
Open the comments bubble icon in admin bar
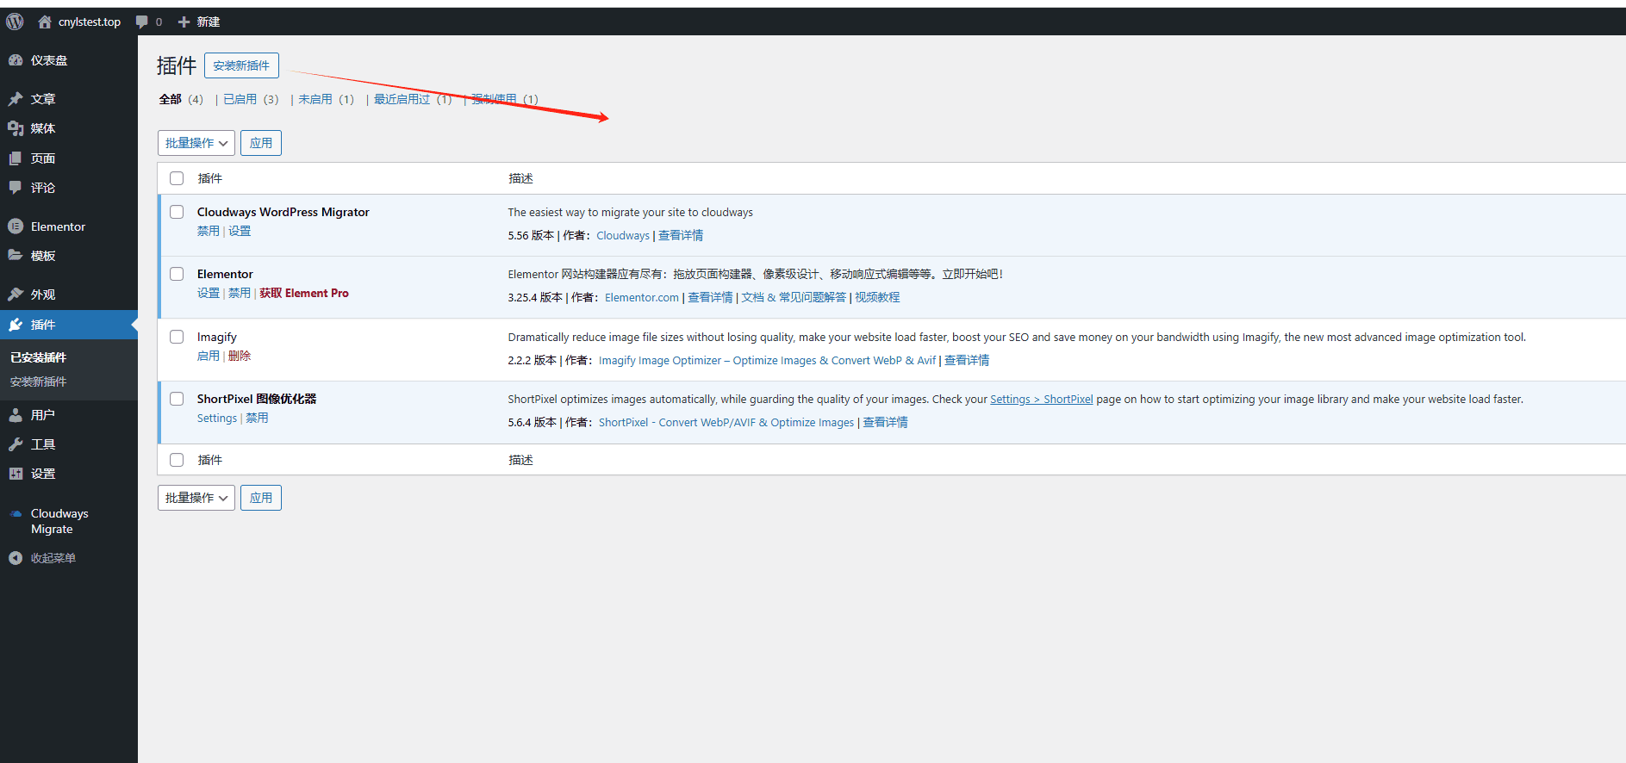(142, 22)
